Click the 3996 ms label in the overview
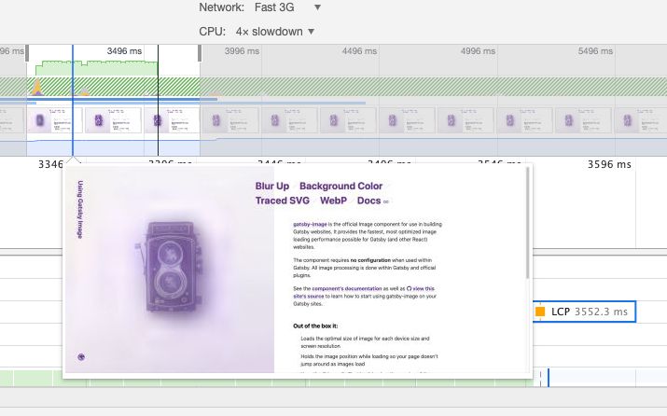 coord(242,51)
